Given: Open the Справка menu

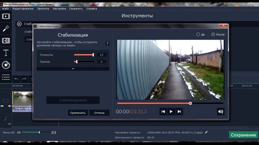Looking at the screenshot, I should [x=91, y=8].
